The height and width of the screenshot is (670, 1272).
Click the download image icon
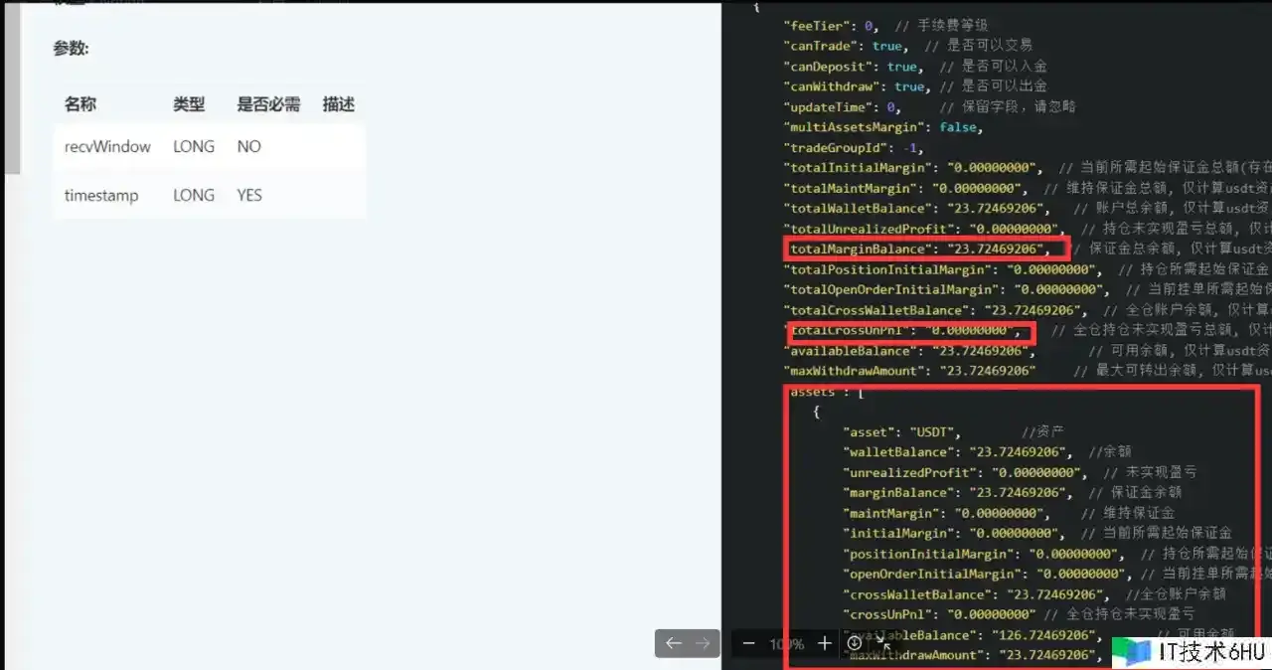854,643
